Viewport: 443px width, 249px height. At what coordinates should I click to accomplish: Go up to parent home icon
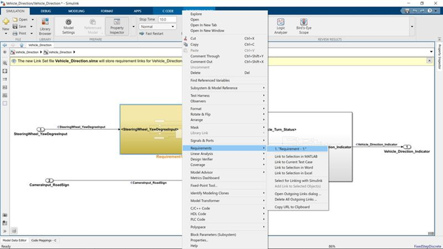[22, 45]
